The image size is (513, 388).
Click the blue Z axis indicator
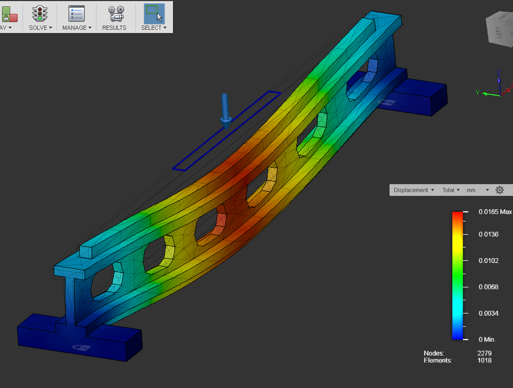click(499, 82)
